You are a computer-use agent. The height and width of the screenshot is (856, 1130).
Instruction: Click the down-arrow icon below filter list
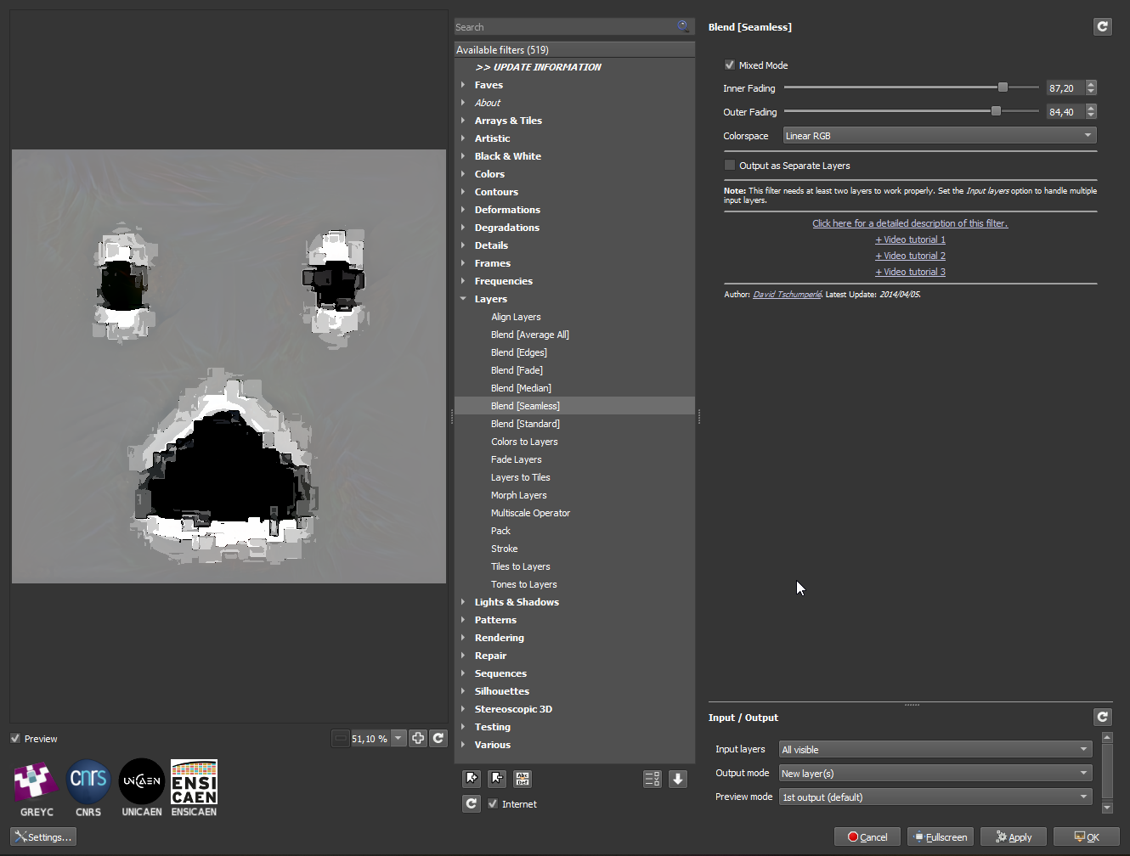click(x=678, y=778)
